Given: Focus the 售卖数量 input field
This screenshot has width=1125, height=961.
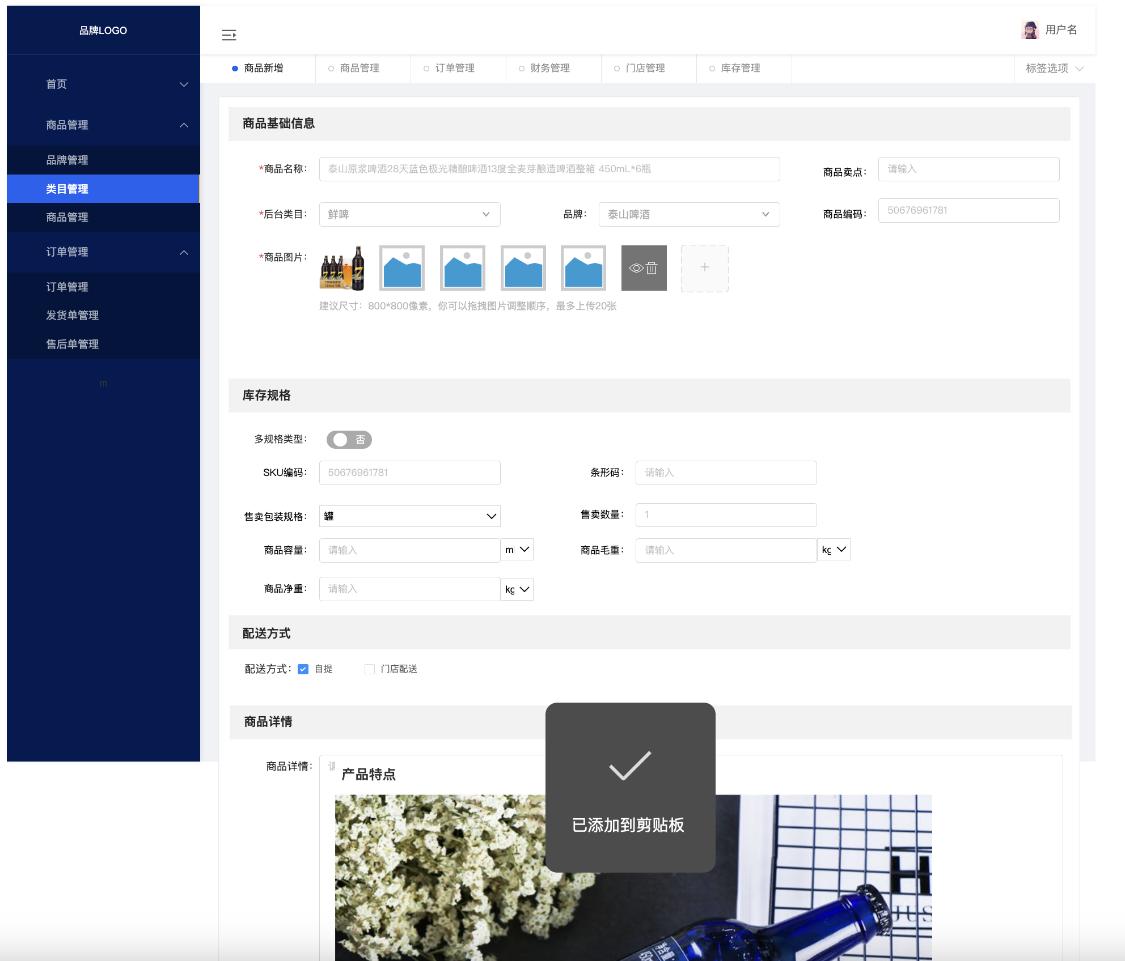Looking at the screenshot, I should click(x=726, y=514).
